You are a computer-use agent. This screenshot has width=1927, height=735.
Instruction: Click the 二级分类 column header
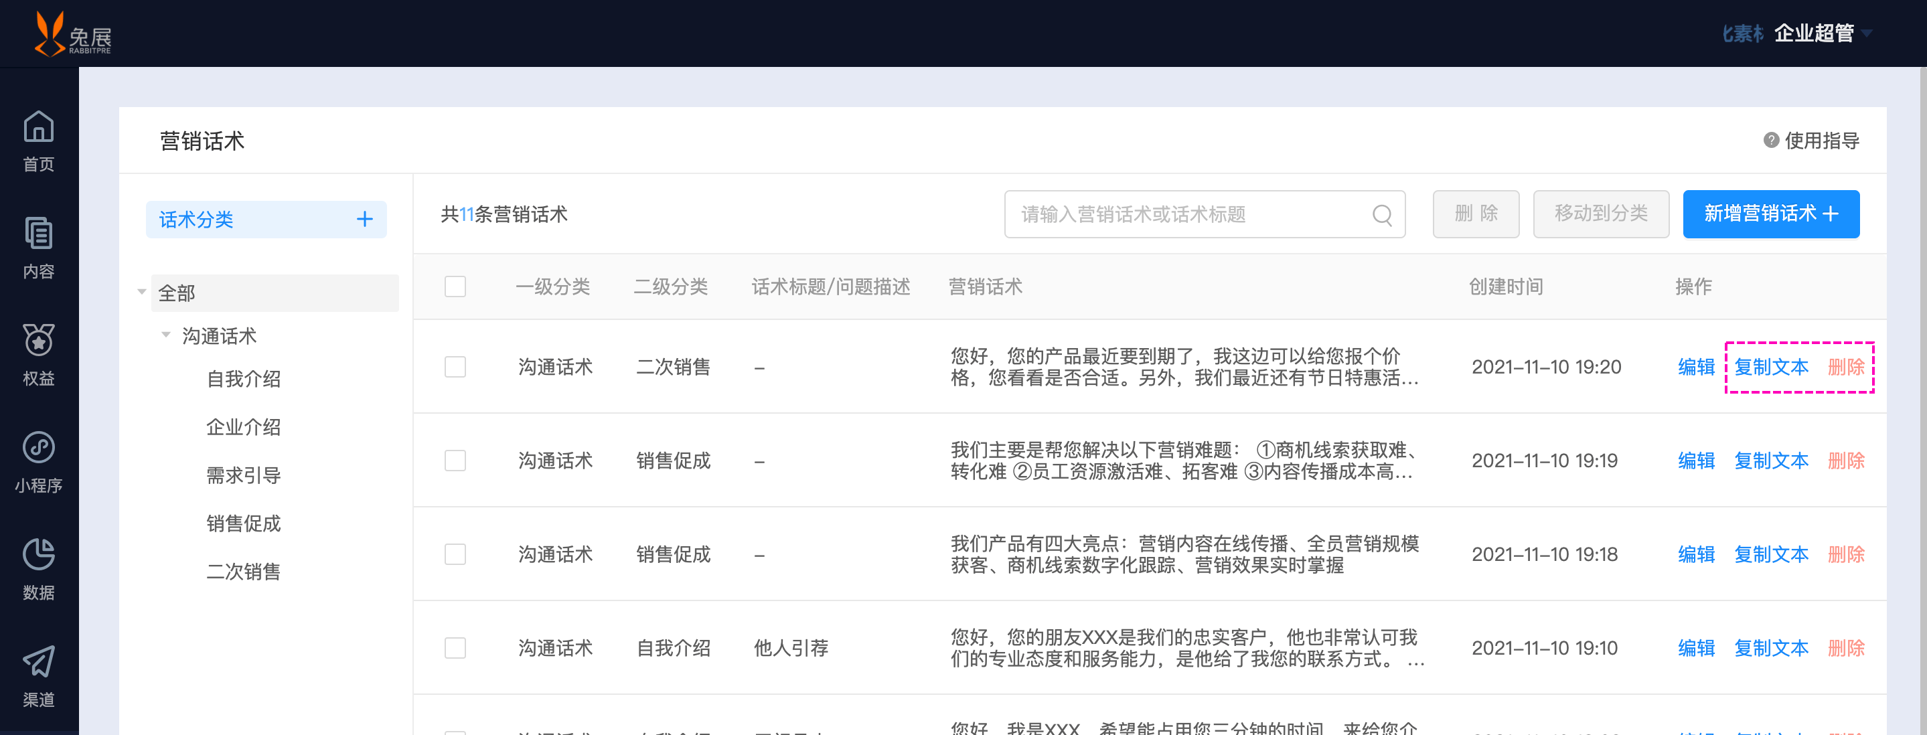(x=671, y=287)
